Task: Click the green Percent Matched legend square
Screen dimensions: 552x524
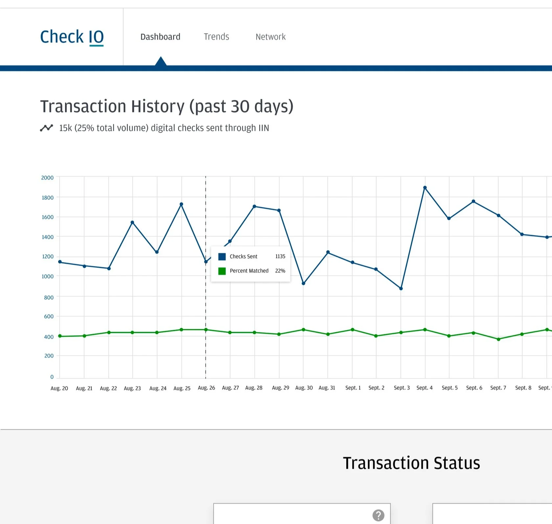Action: pos(222,271)
